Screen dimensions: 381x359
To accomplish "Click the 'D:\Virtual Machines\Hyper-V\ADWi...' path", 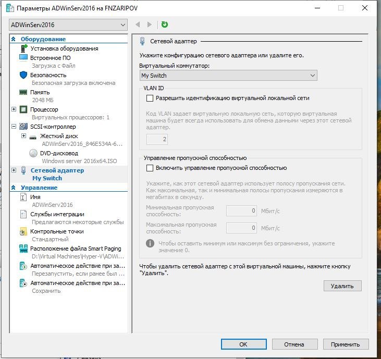I will tap(78, 256).
